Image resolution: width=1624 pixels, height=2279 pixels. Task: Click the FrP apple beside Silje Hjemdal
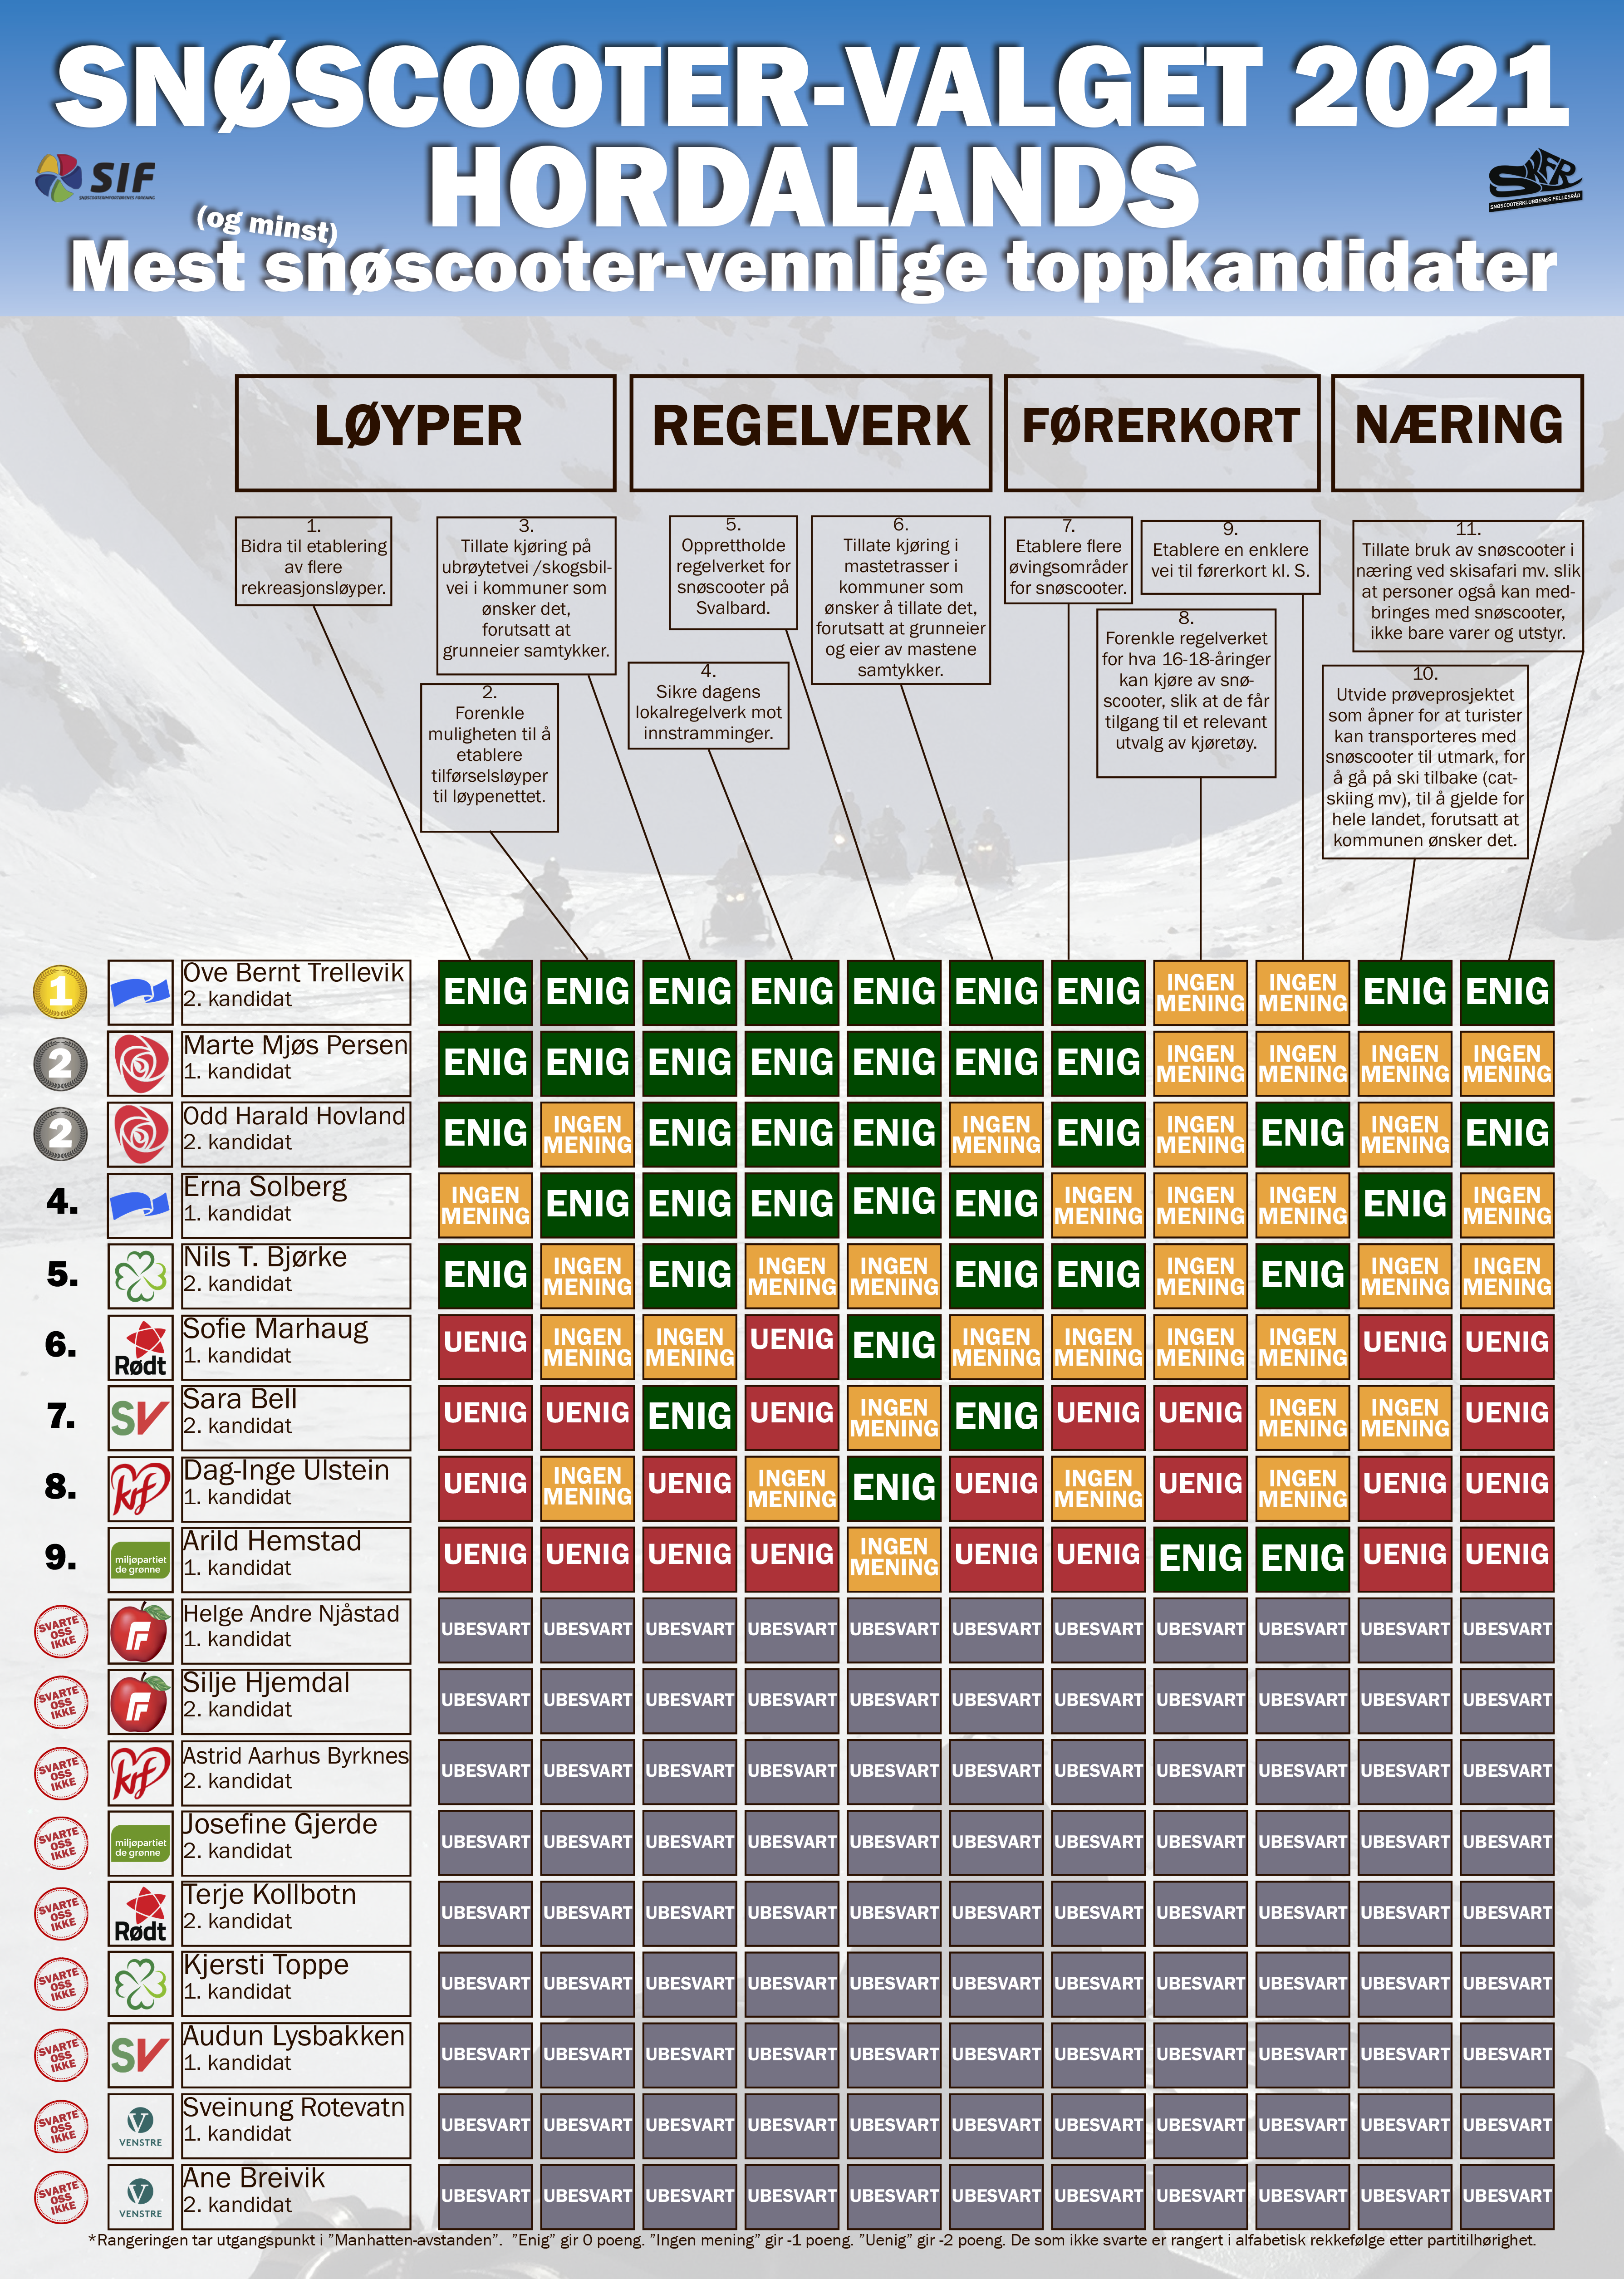[140, 1701]
